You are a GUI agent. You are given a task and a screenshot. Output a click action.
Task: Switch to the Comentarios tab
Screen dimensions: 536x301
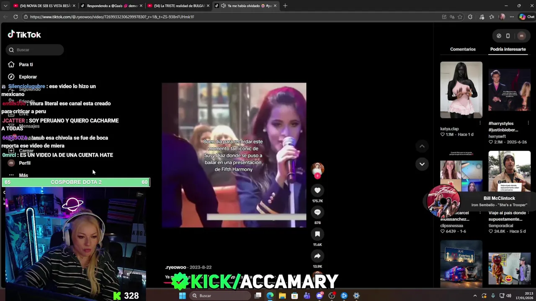click(x=463, y=49)
